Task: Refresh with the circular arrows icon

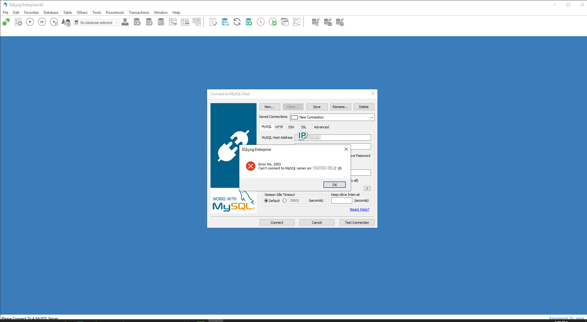Action: (237, 22)
